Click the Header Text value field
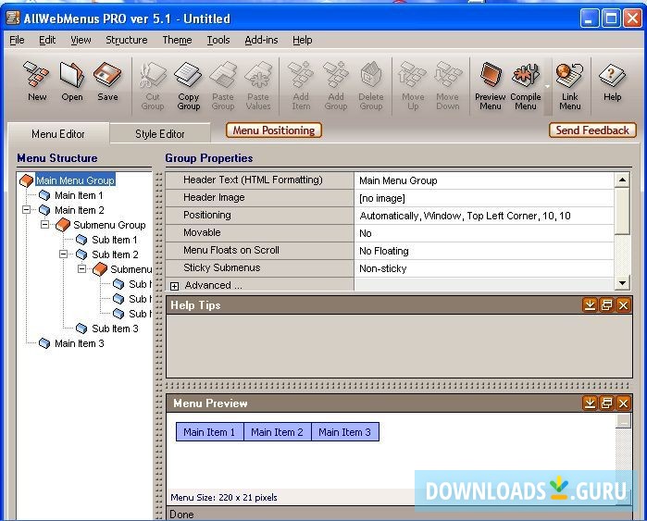 point(483,180)
